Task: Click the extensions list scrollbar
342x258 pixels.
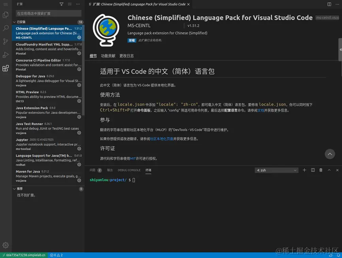Action: tap(83, 70)
